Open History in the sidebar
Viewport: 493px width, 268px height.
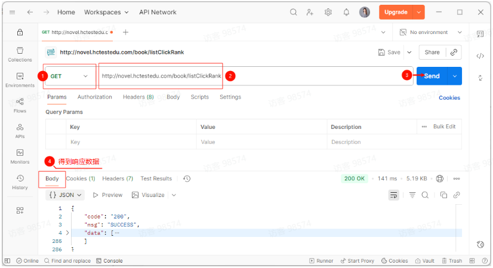pos(20,182)
